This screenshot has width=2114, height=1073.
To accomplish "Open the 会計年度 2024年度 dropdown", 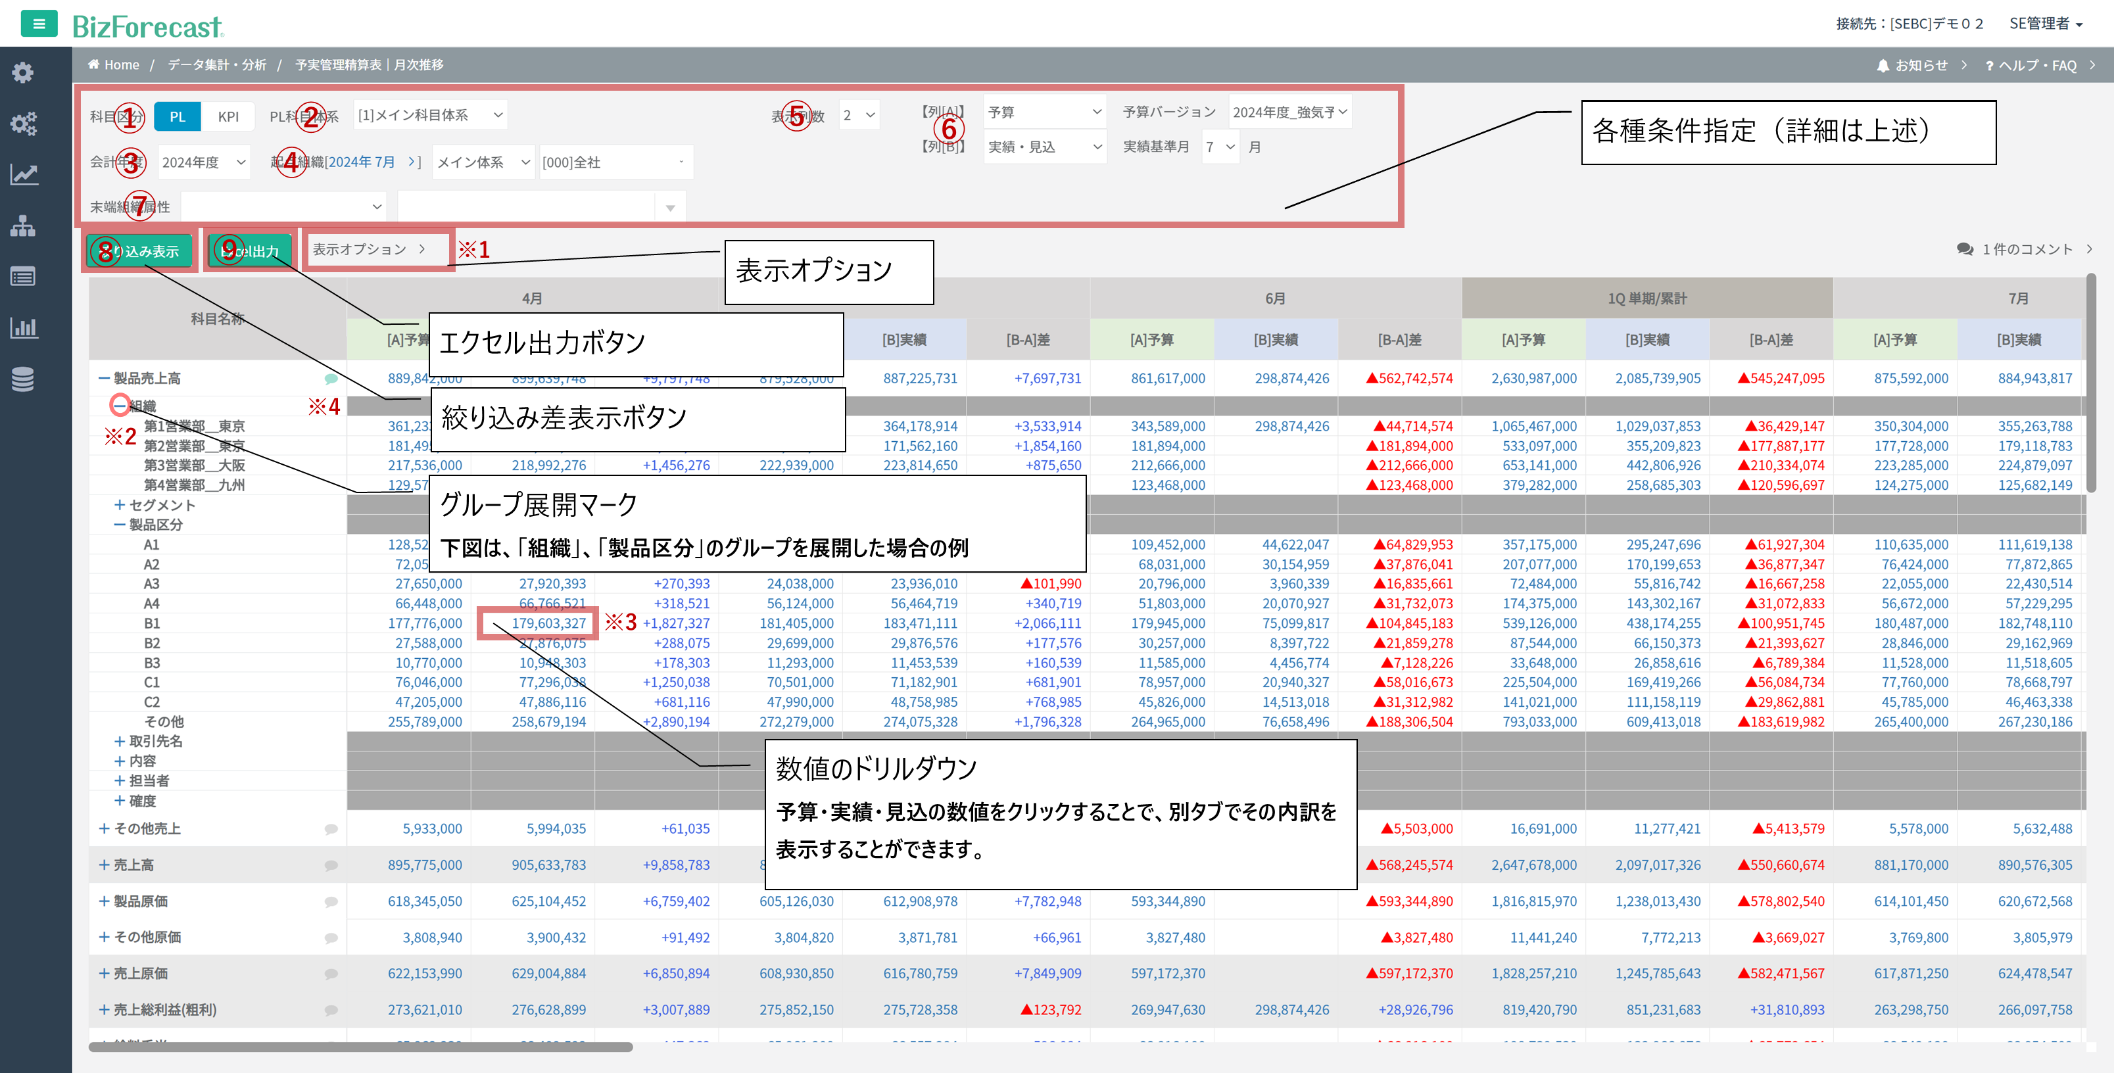I will 204,162.
